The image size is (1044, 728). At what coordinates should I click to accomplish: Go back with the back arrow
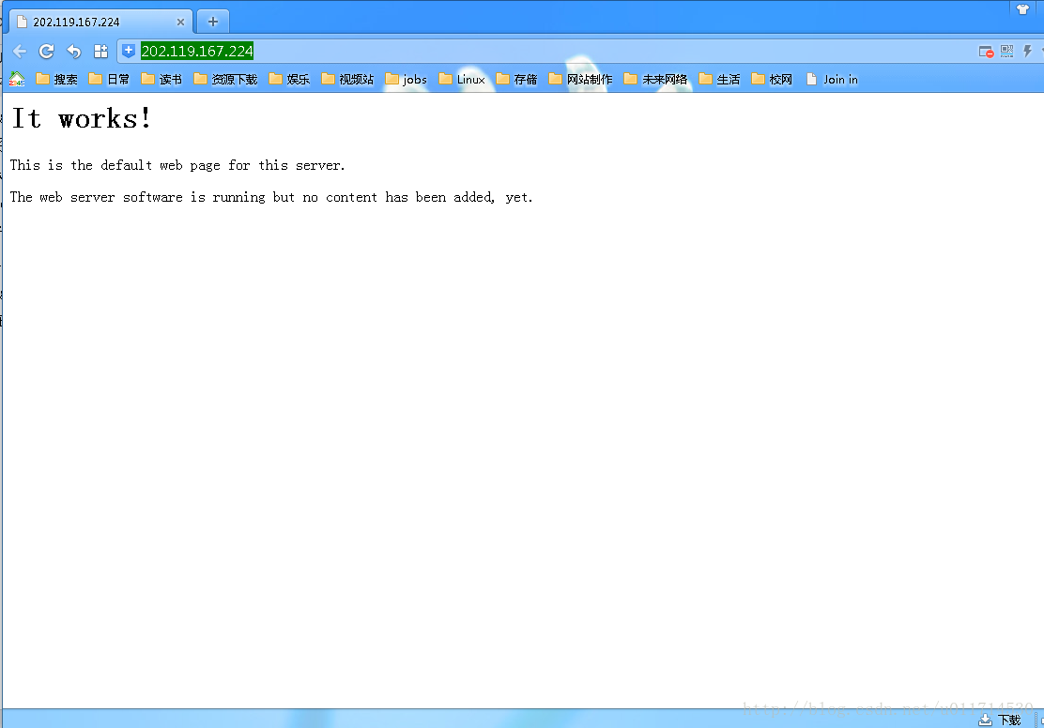[x=20, y=52]
